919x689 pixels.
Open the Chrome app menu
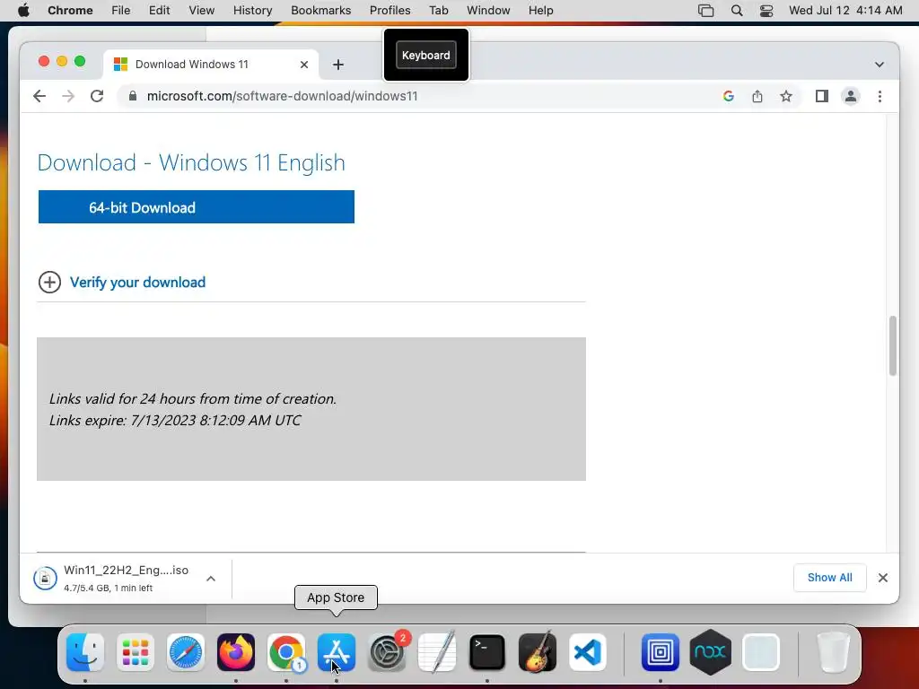(70, 11)
